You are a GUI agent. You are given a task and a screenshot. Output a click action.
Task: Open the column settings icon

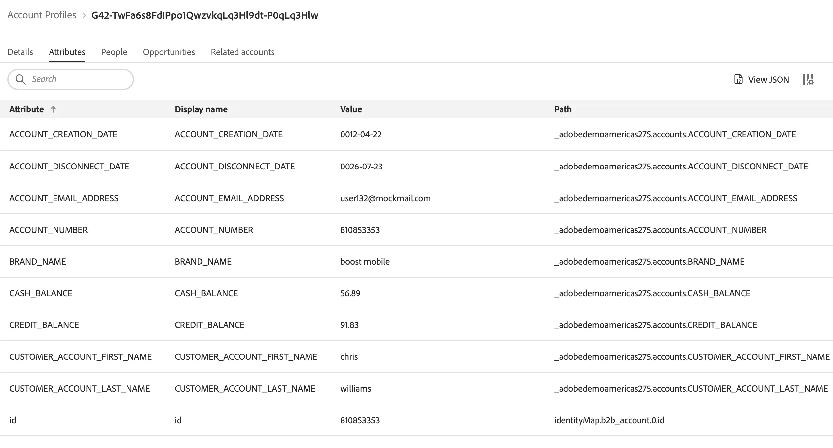click(x=808, y=79)
